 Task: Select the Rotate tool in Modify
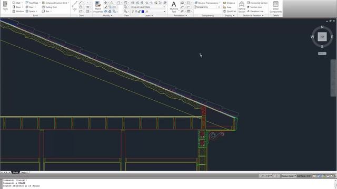(112, 3)
